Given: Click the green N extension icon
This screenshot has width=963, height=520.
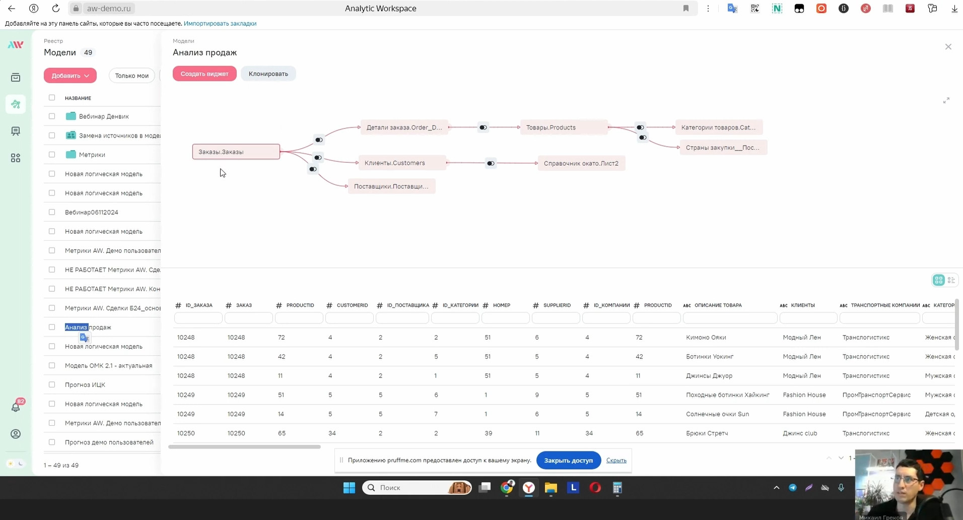Looking at the screenshot, I should point(777,8).
